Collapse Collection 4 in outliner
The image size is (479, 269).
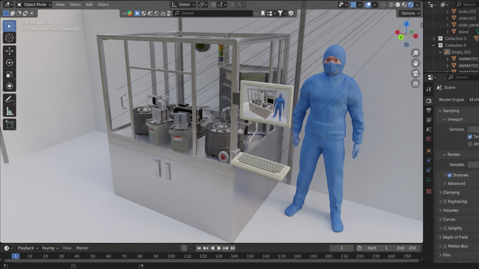point(433,45)
